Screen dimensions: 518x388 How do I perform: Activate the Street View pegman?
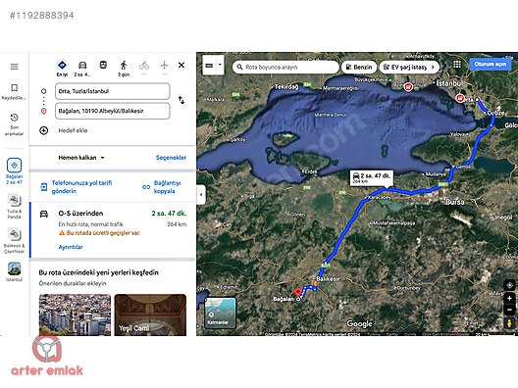509,323
